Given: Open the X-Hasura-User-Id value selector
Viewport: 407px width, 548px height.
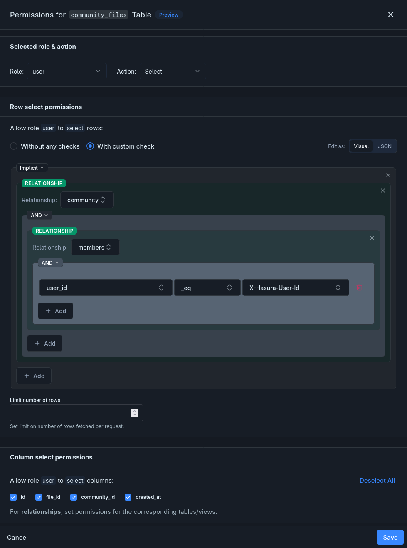Looking at the screenshot, I should pos(296,288).
